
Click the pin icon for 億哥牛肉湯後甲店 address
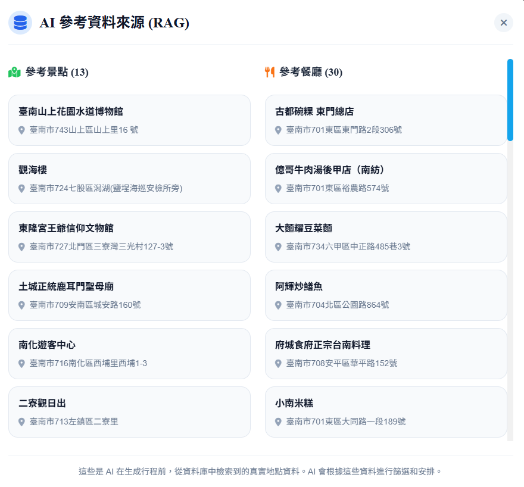tap(278, 189)
